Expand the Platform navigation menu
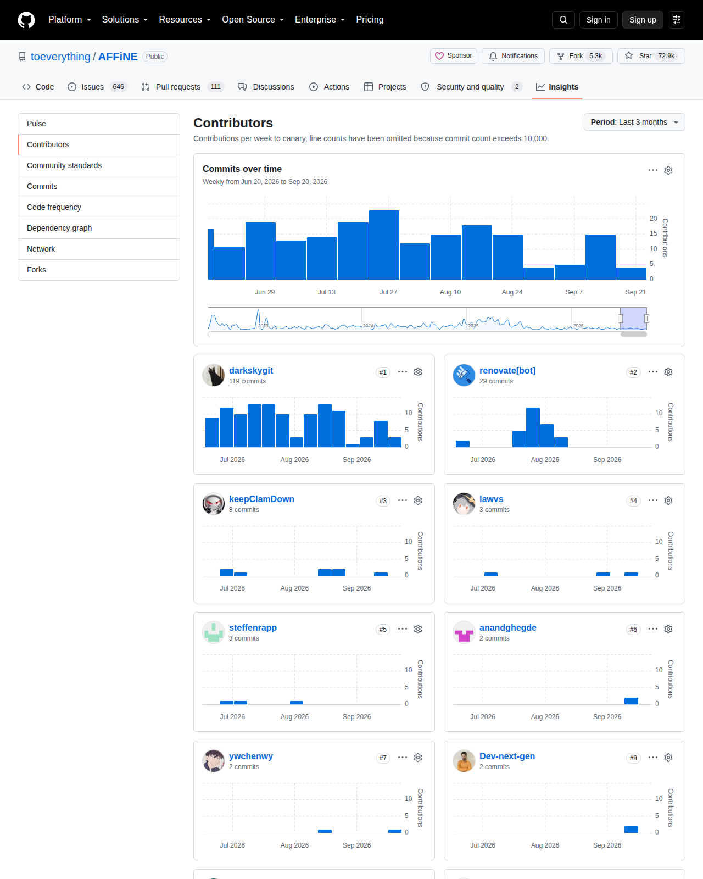The width and height of the screenshot is (703, 879). pos(70,20)
